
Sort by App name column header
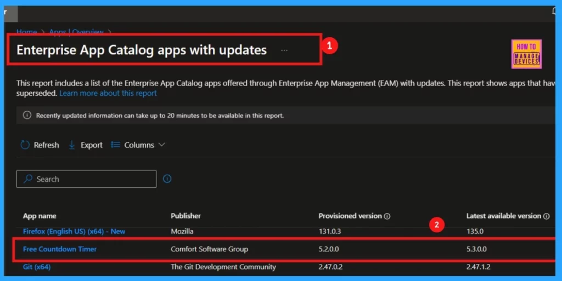pyautogui.click(x=40, y=216)
